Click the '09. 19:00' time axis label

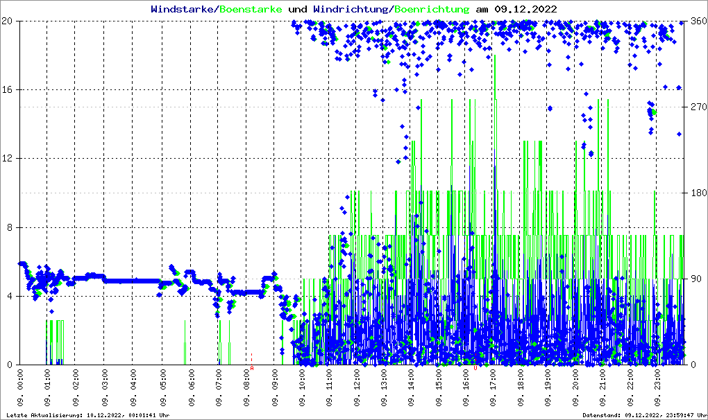point(548,388)
